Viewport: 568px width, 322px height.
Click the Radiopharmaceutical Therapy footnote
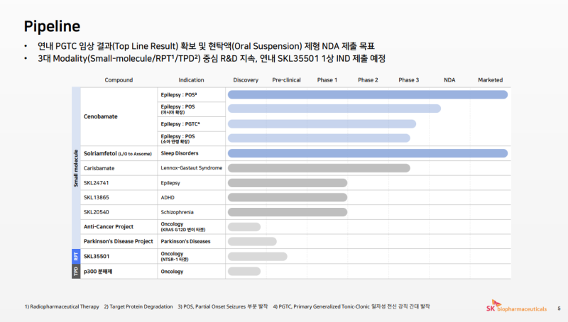(x=63, y=306)
